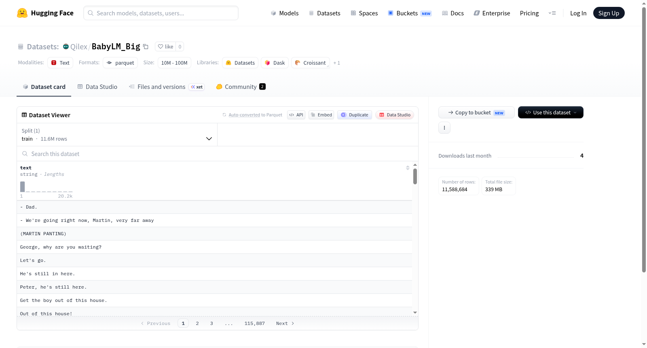Open the three-dot more options menu

(x=444, y=128)
